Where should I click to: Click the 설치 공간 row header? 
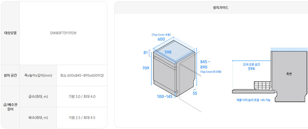click(10, 75)
